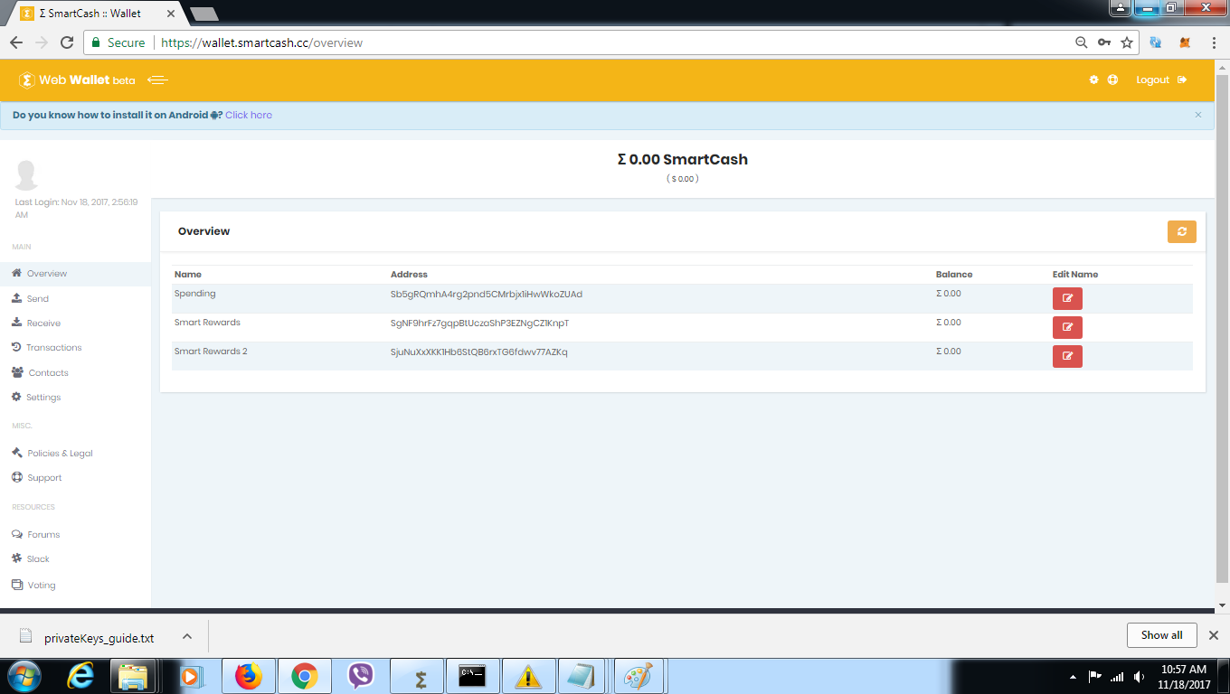Open a new browser tab
Image resolution: width=1230 pixels, height=694 pixels.
tap(204, 14)
